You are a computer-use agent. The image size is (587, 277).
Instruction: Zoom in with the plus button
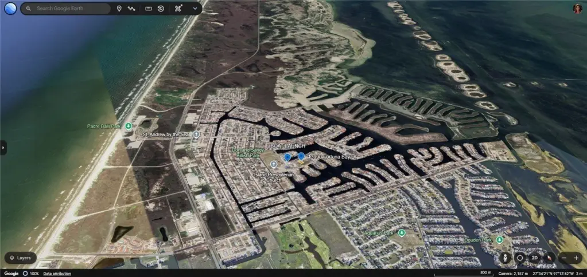tap(577, 258)
